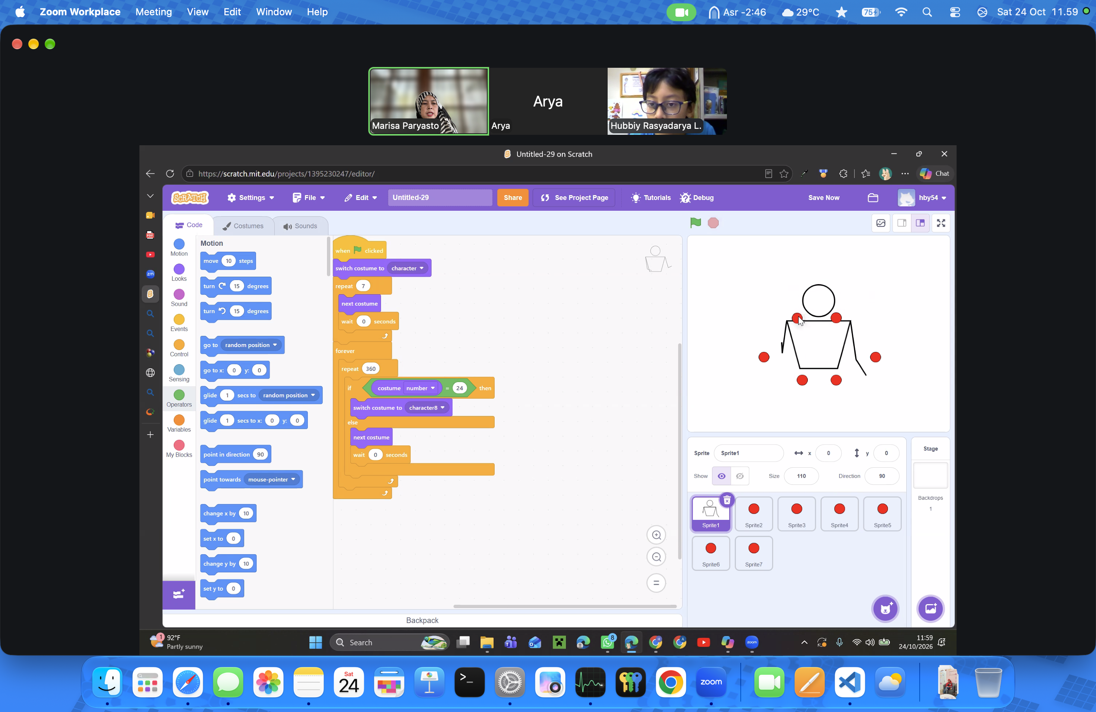Reset workspace zoom with equals icon
Image resolution: width=1096 pixels, height=712 pixels.
click(656, 583)
